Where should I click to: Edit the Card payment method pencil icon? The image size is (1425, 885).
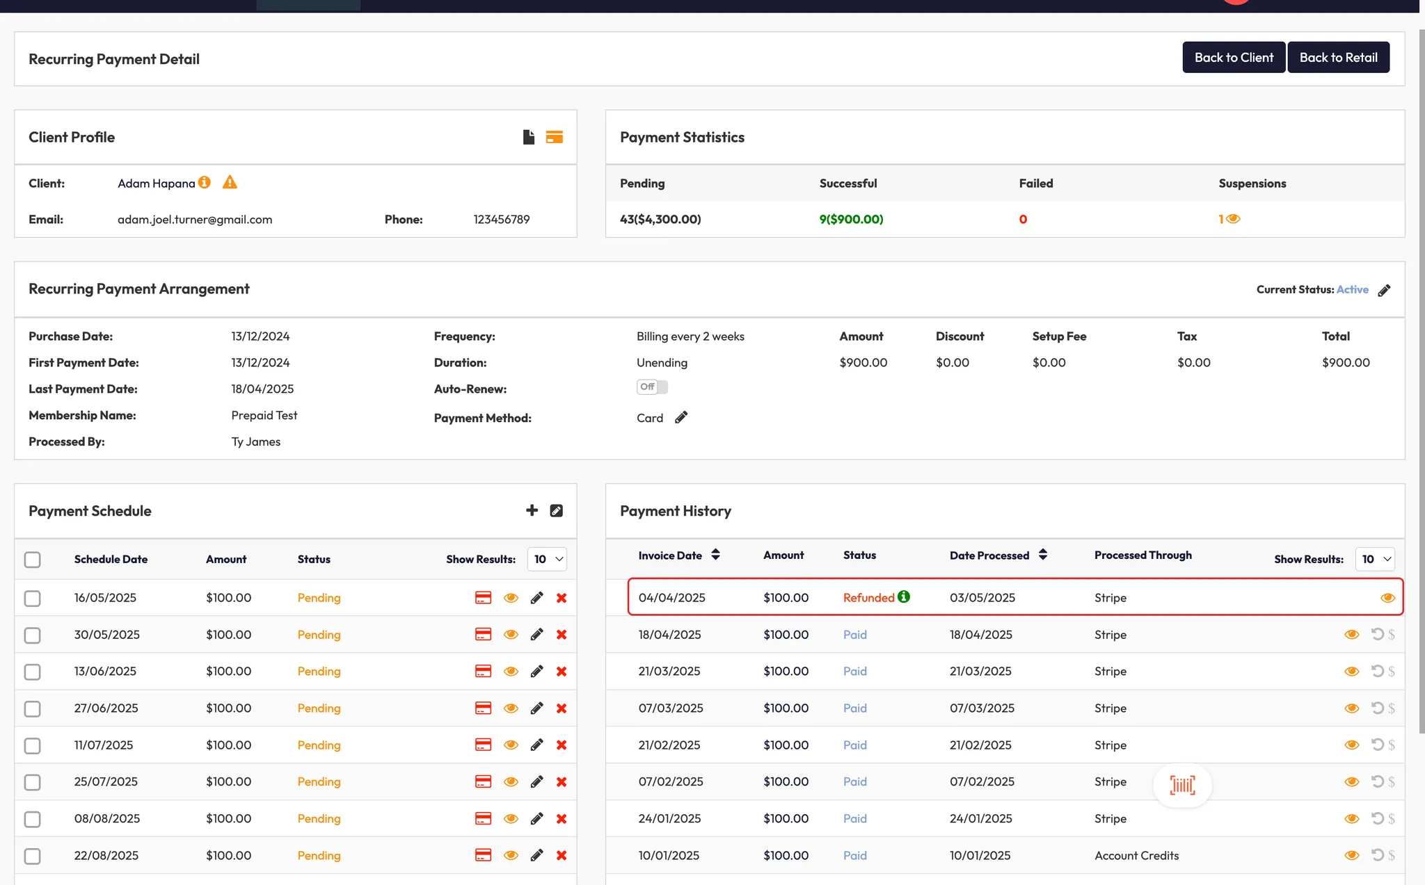pyautogui.click(x=681, y=417)
